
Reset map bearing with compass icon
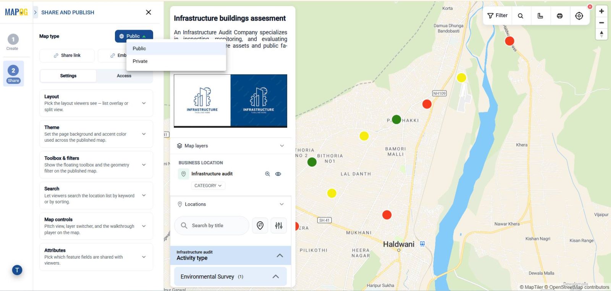(x=601, y=34)
